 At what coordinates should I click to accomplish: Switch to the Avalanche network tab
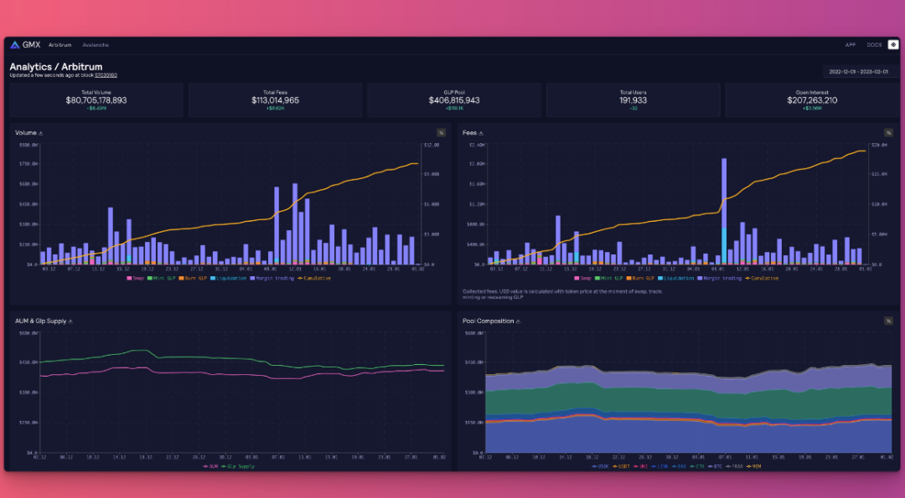(x=96, y=45)
